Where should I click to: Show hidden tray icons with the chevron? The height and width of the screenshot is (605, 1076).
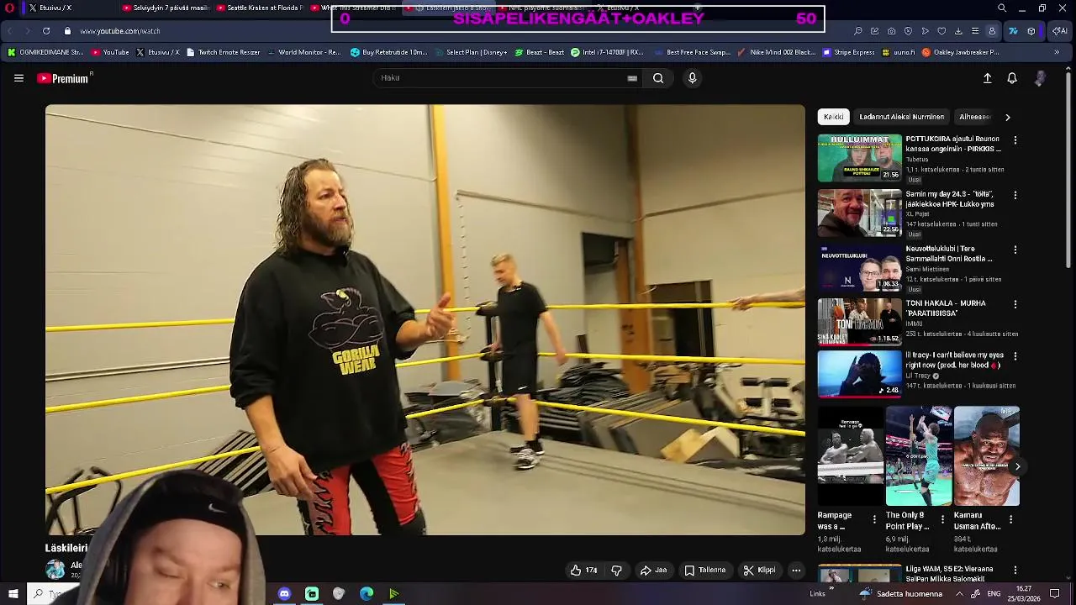point(959,593)
